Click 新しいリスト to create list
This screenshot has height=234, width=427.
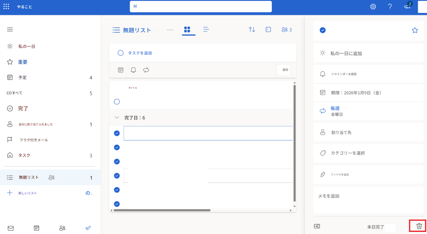tap(28, 193)
